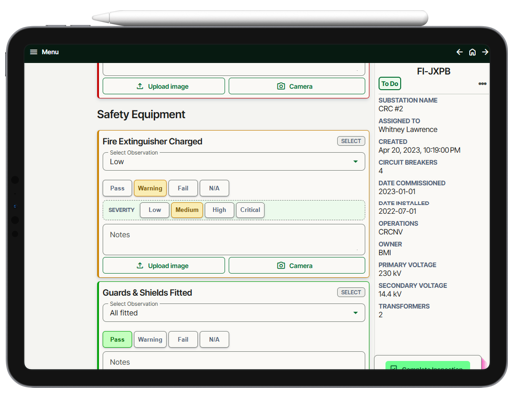Click date commissioned 2023-01-01
The height and width of the screenshot is (407, 511).
[397, 192]
